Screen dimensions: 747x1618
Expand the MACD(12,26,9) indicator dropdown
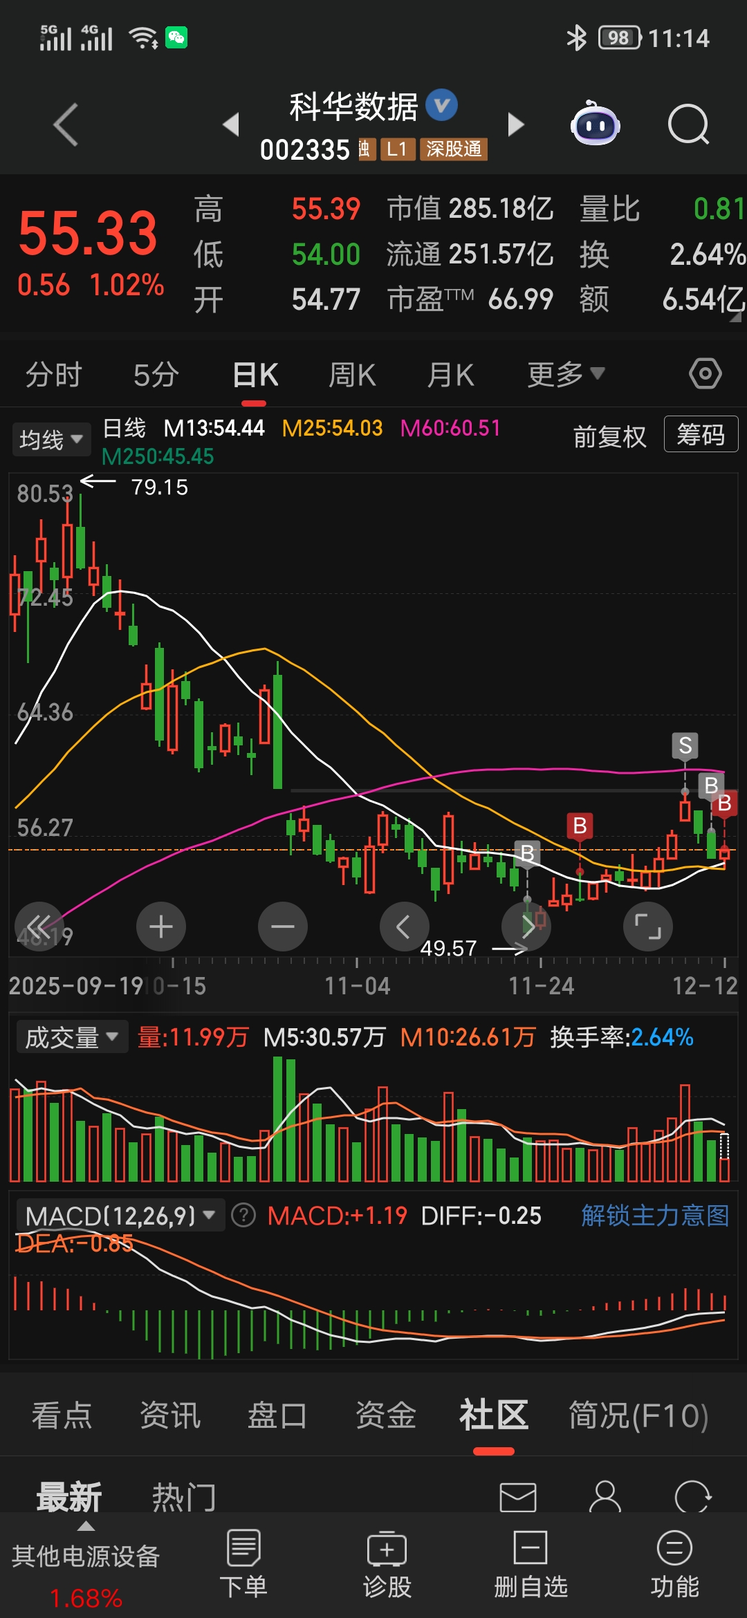coord(120,1216)
